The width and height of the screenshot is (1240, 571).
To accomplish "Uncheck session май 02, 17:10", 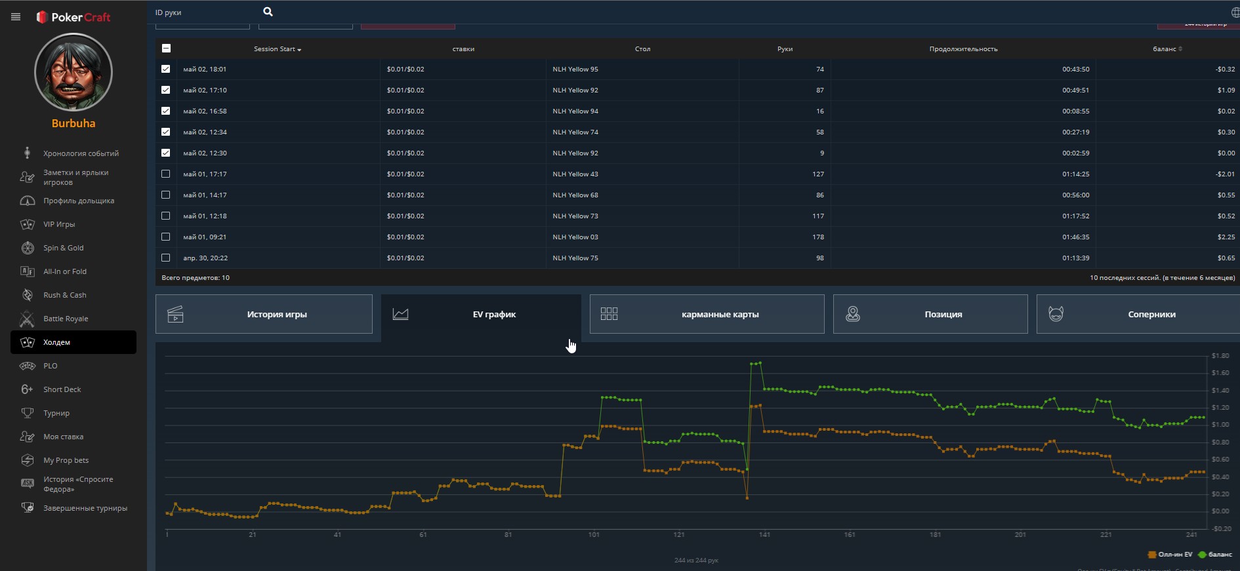I will pyautogui.click(x=166, y=90).
